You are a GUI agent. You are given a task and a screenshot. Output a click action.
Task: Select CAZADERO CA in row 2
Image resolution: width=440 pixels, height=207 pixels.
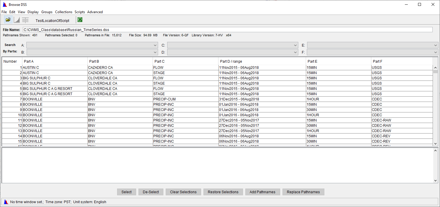click(120, 73)
